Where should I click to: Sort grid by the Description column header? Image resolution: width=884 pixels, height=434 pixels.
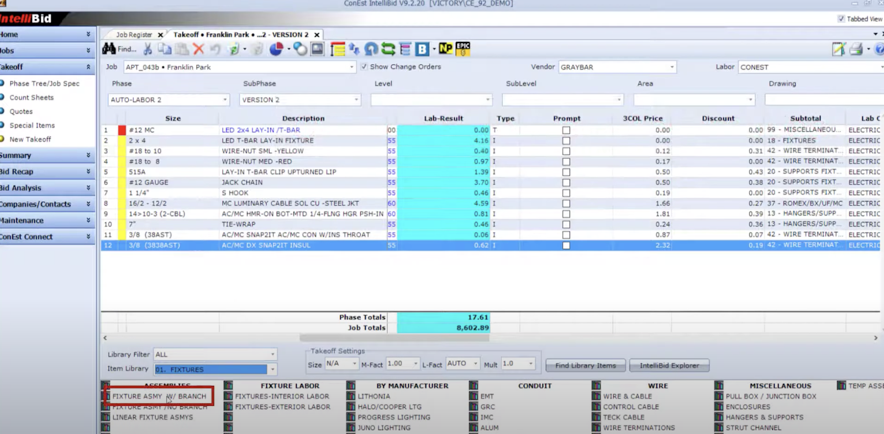(x=303, y=118)
